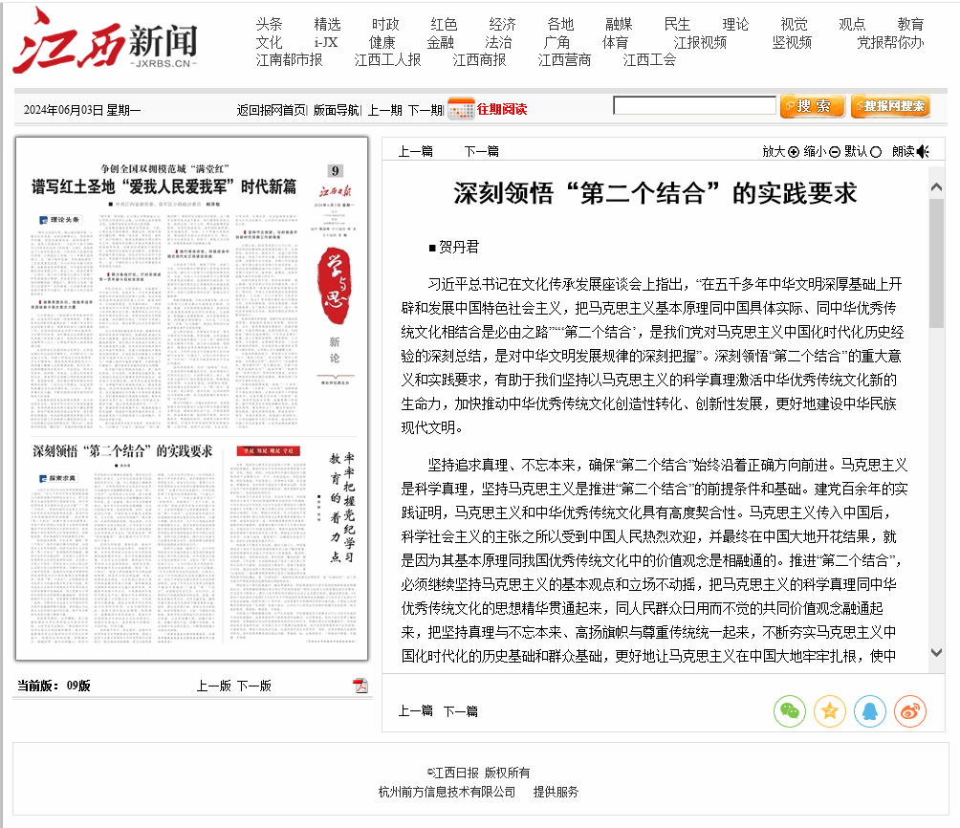Click the 江西新闻 site logo
The width and height of the screenshot is (960, 828).
(105, 40)
